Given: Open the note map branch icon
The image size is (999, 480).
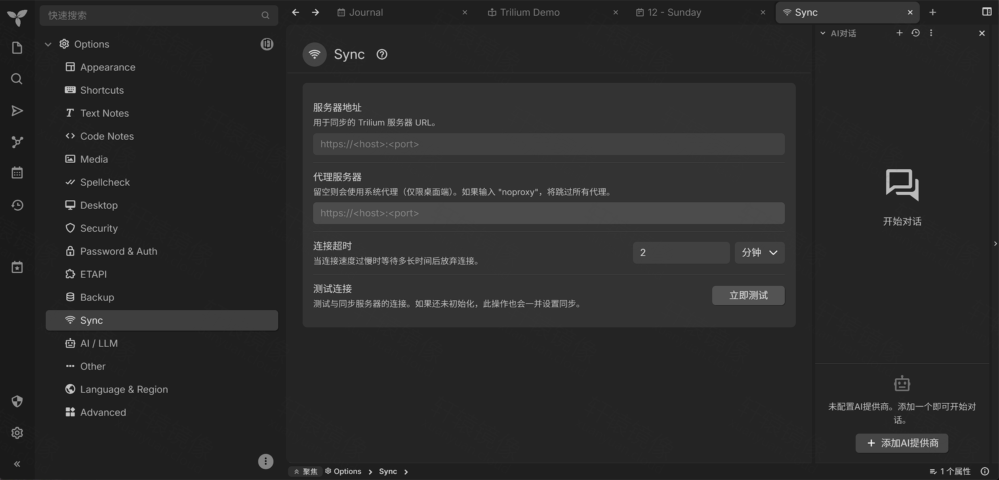Looking at the screenshot, I should pyautogui.click(x=17, y=142).
